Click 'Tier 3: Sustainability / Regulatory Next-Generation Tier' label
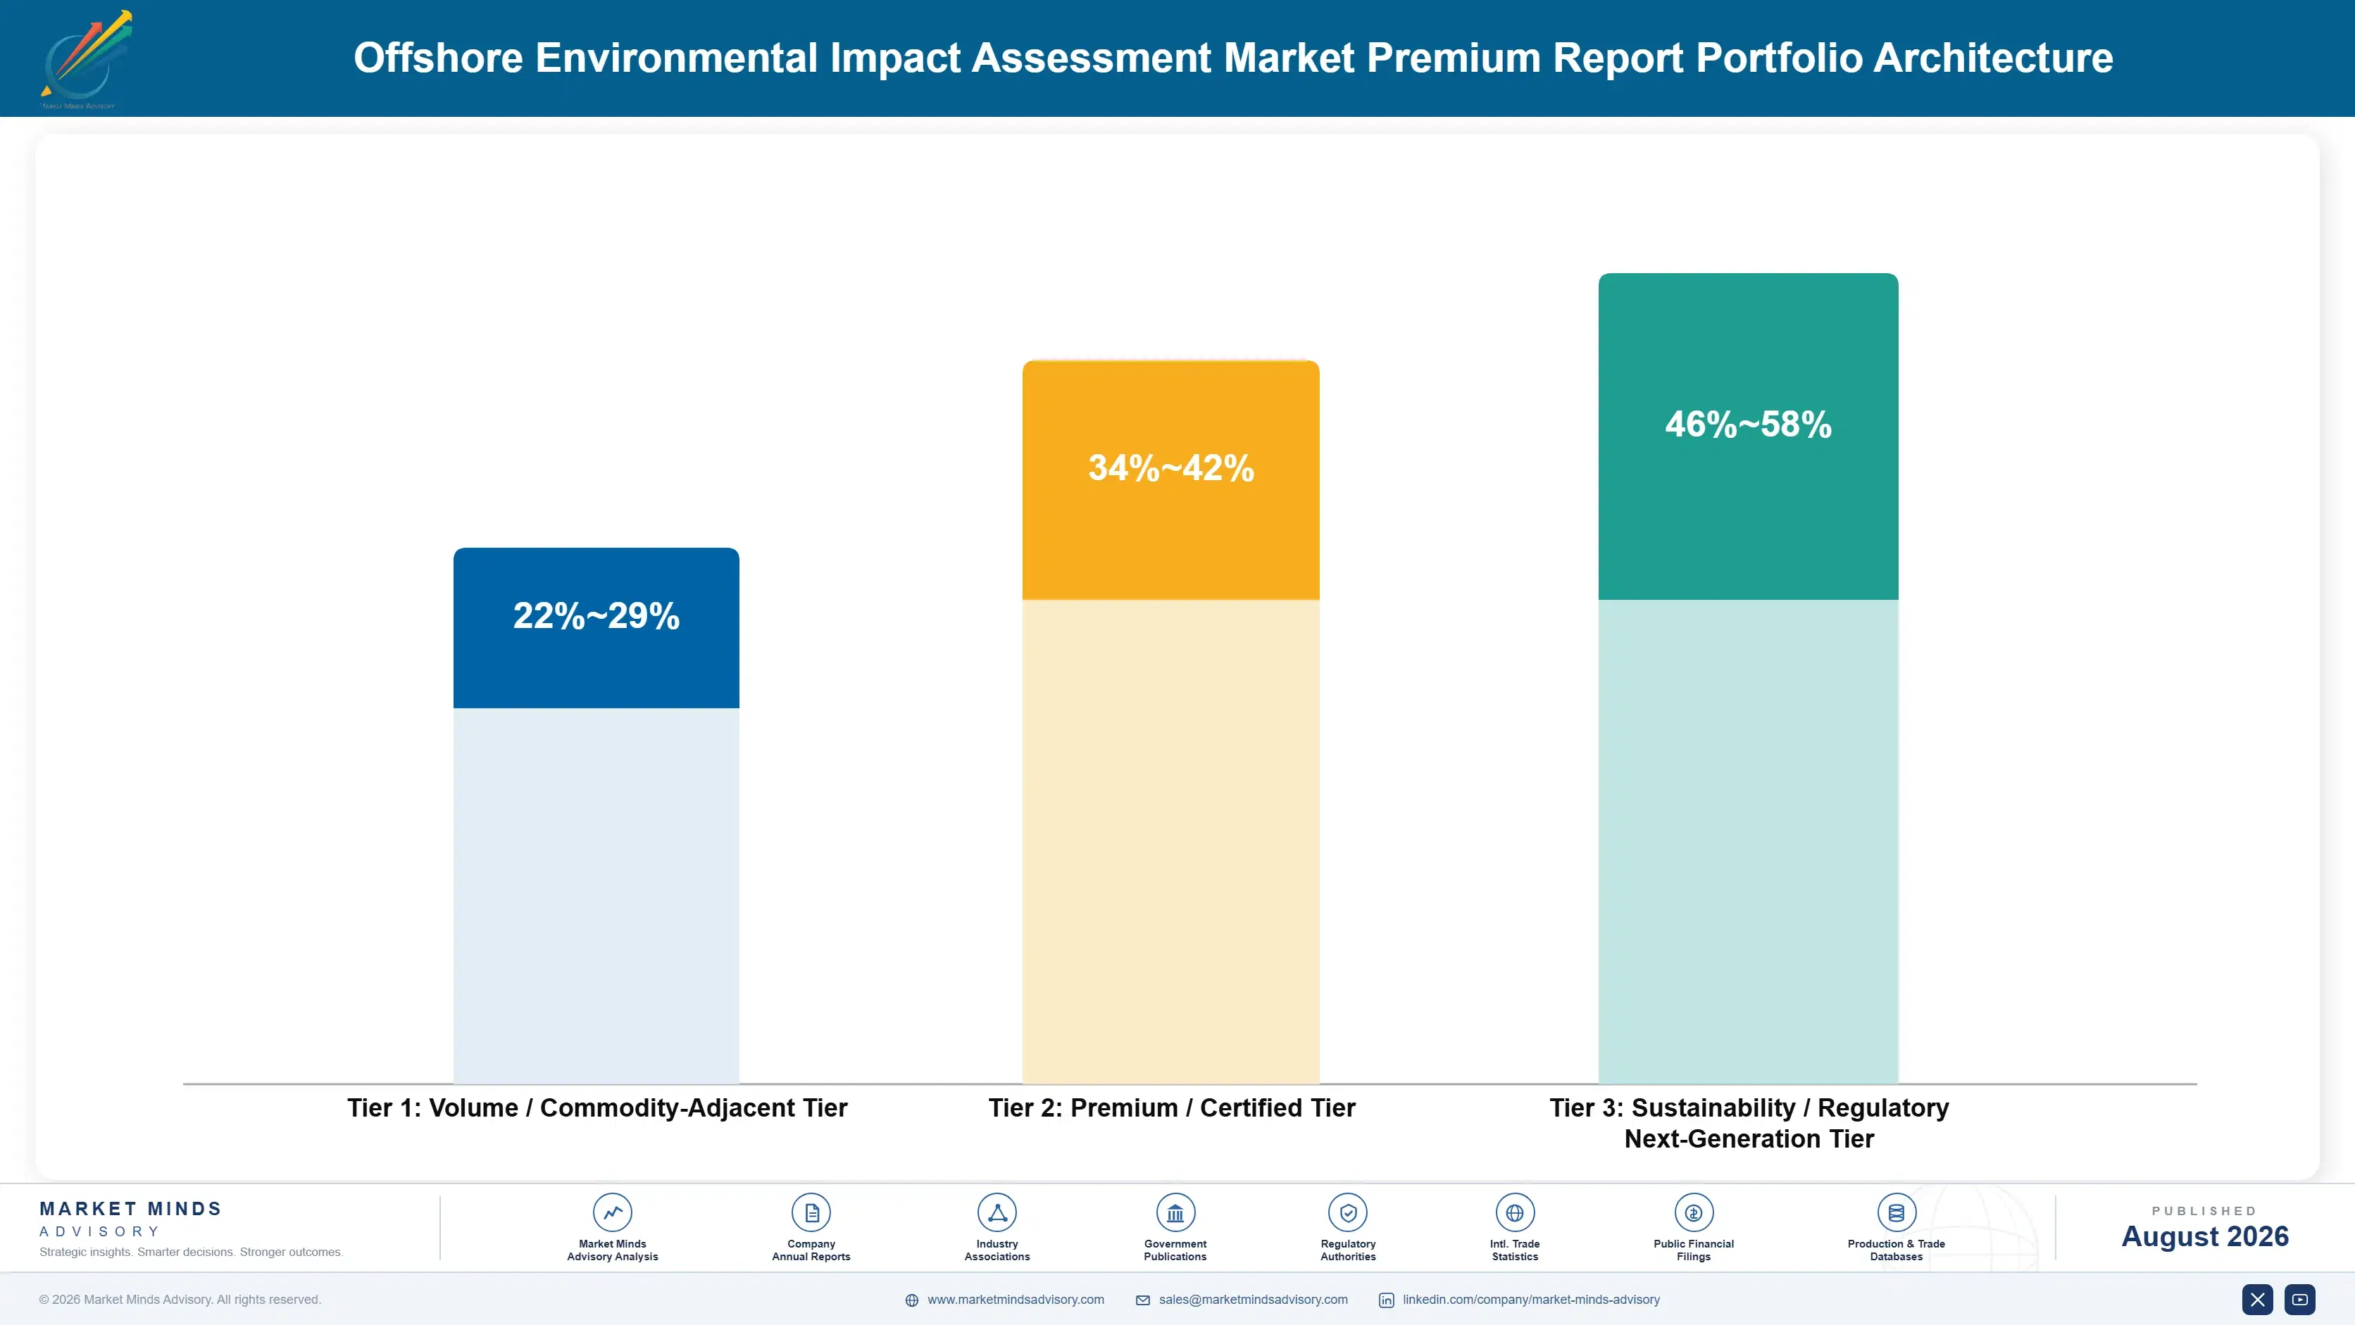This screenshot has height=1325, width=2355. 1749,1123
